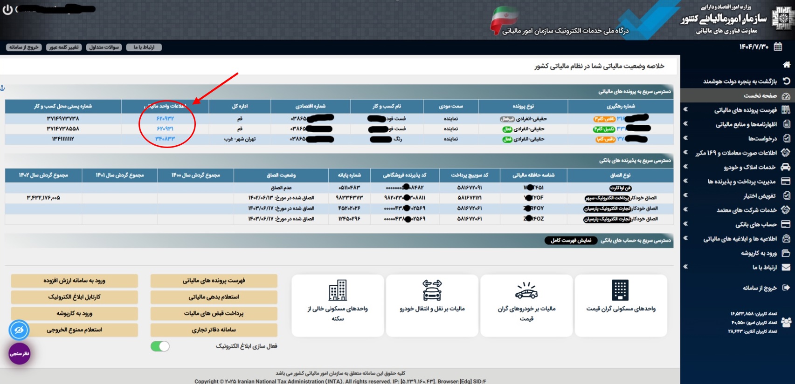Image resolution: width=795 pixels, height=384 pixels.
Task: Expand فهرست پرونده های مالیاتی sidebar menu
Action: click(x=745, y=110)
